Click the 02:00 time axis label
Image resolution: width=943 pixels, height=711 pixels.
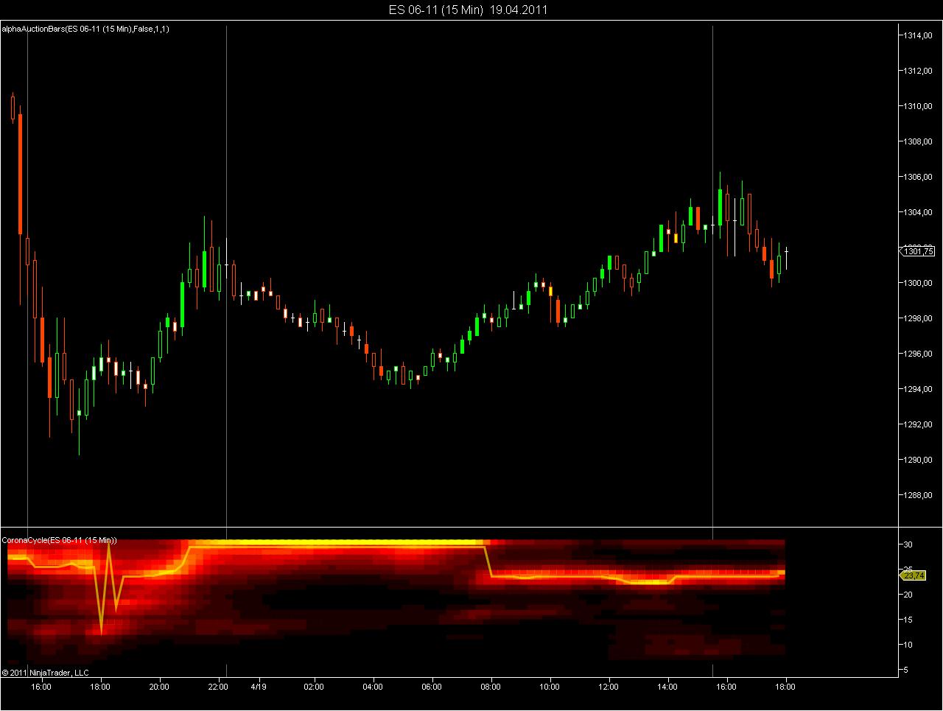click(x=314, y=687)
